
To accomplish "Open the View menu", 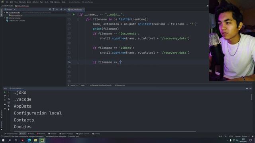I will click(16, 2).
